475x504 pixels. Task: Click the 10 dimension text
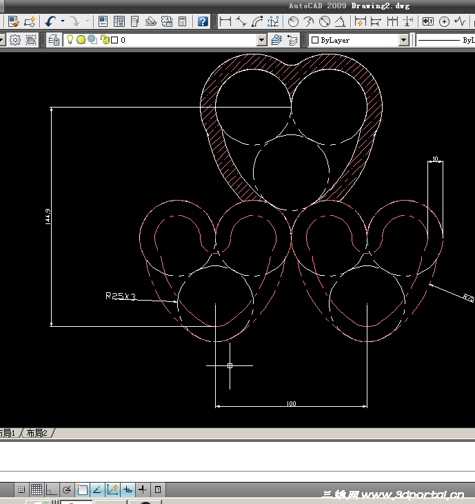[435, 159]
